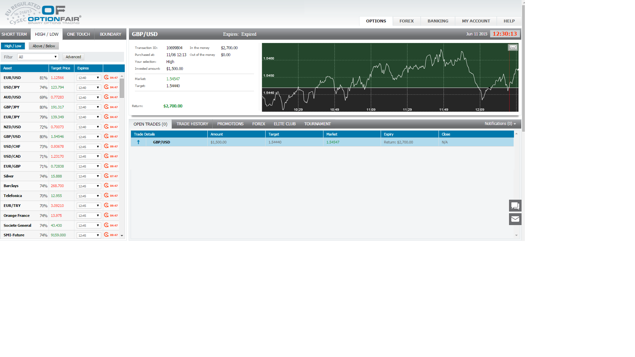This screenshot has height=357, width=635.
Task: Click the countdown clock icon beside EUR/USD
Action: point(106,77)
